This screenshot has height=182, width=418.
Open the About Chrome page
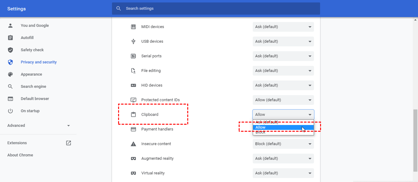tap(20, 155)
